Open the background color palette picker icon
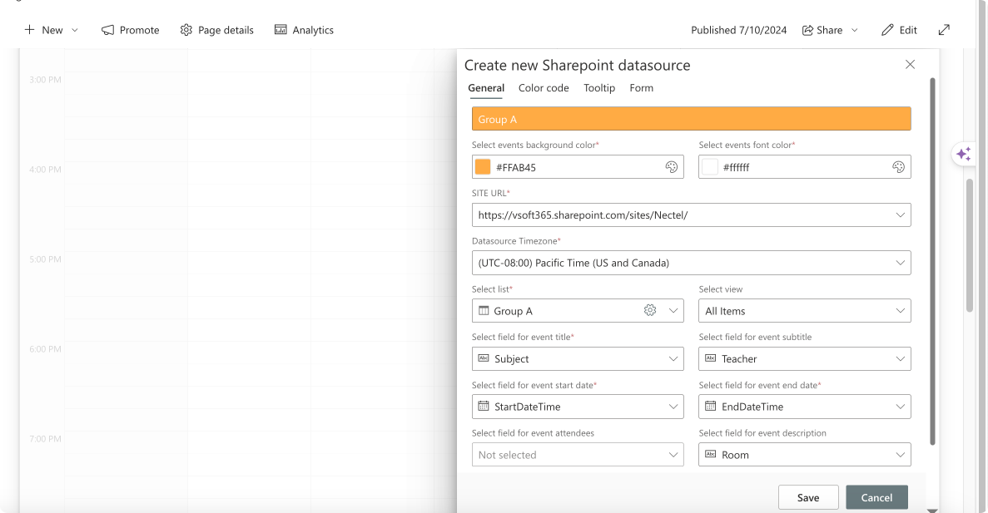Image resolution: width=988 pixels, height=513 pixels. (x=671, y=167)
